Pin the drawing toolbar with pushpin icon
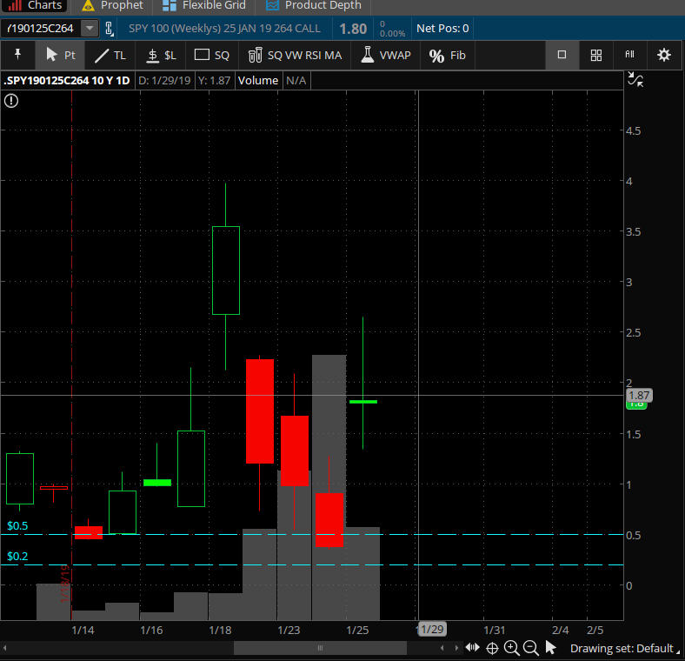The height and width of the screenshot is (661, 685). pyautogui.click(x=17, y=55)
